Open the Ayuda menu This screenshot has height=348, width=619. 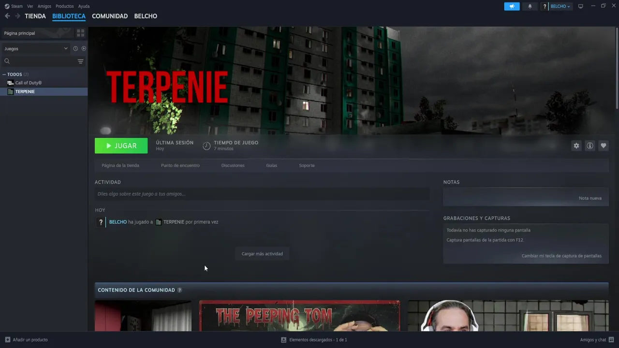pos(84,6)
